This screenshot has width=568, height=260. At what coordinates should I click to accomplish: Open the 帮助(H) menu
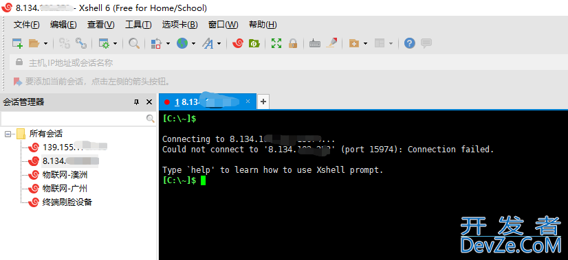[263, 25]
